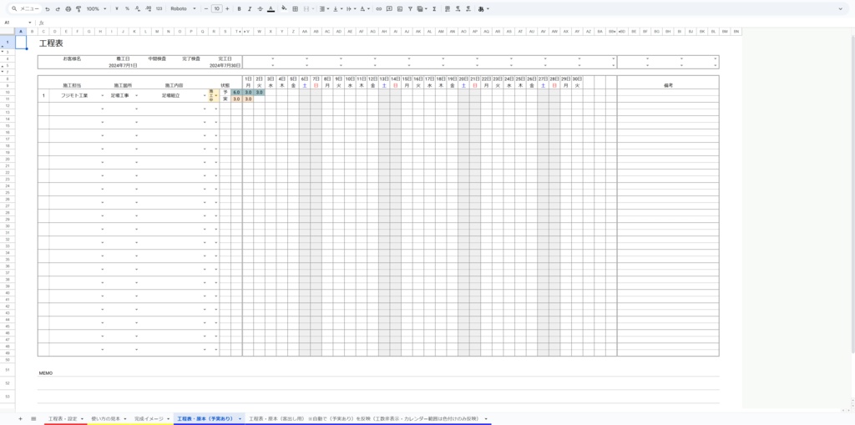This screenshot has height=425, width=855.
Task: Click the お客様名 header cell
Action: click(72, 58)
